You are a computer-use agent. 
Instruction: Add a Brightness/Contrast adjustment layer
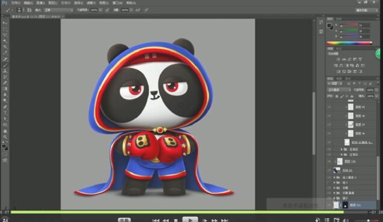click(x=338, y=59)
